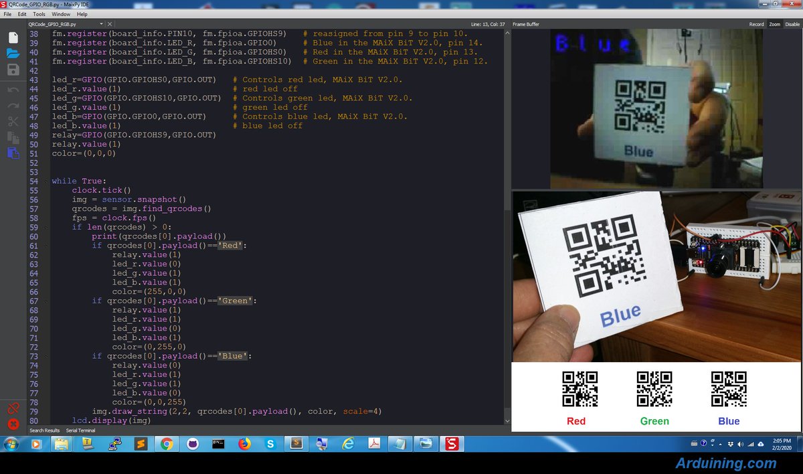Screen dimensions: 803x474
Task: Click the network signal tray icon
Action: [751, 444]
